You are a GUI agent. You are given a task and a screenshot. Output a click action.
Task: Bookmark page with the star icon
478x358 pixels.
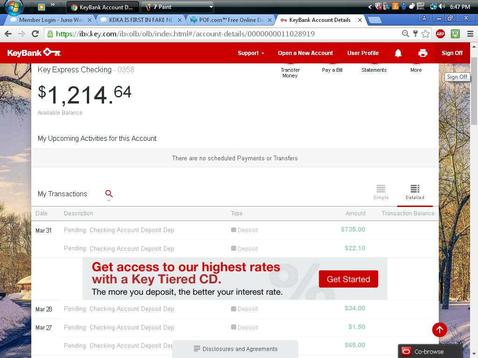click(425, 34)
